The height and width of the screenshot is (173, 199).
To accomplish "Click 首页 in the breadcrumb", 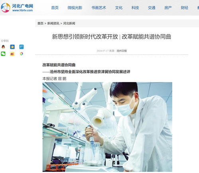I will (40, 24).
